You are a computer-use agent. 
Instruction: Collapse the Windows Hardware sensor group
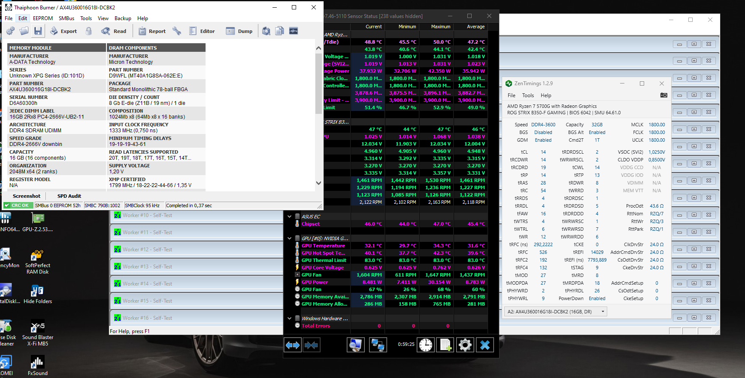point(289,318)
